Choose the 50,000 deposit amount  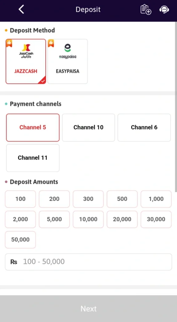pyautogui.click(x=20, y=240)
